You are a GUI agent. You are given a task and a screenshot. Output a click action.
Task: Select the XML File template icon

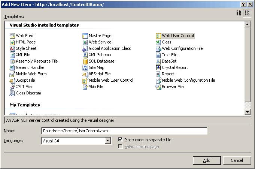(x=12, y=55)
